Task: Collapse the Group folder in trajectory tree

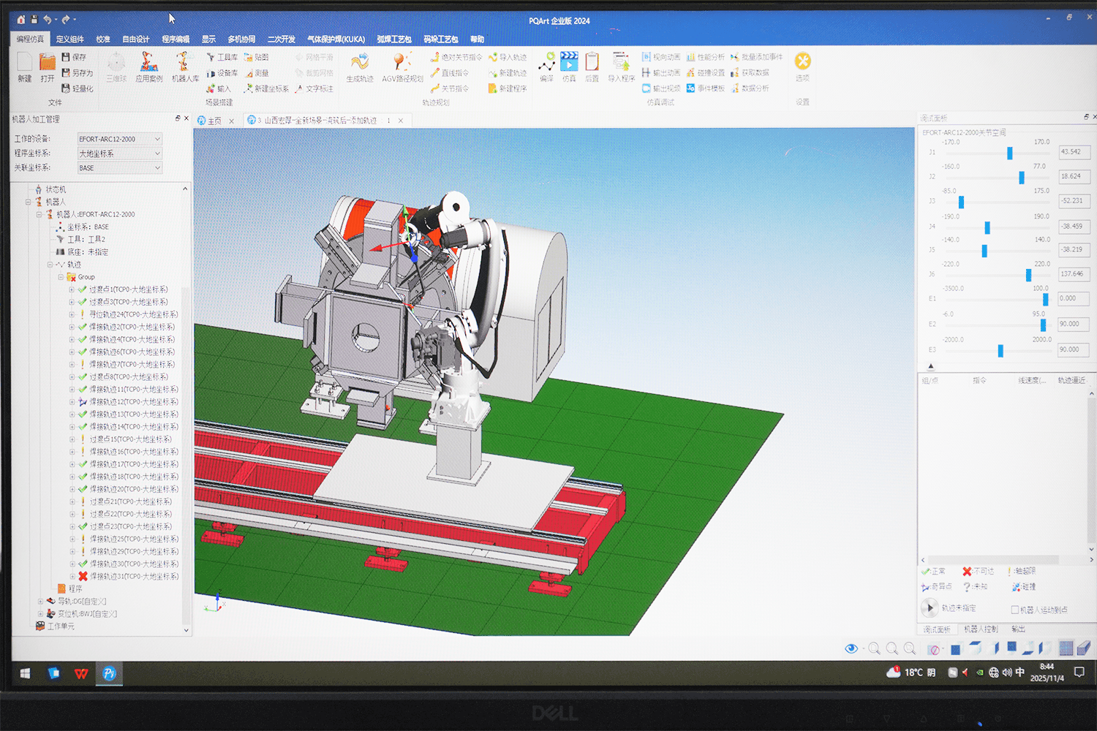Action: pyautogui.click(x=61, y=277)
